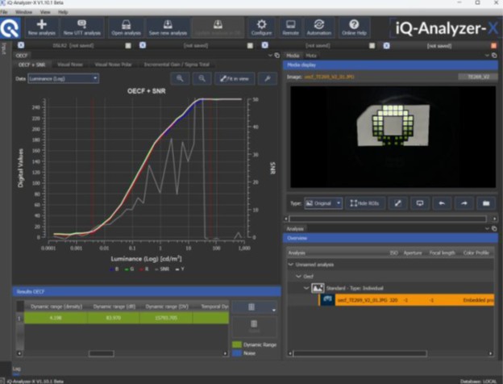Open Online Help

click(x=354, y=27)
